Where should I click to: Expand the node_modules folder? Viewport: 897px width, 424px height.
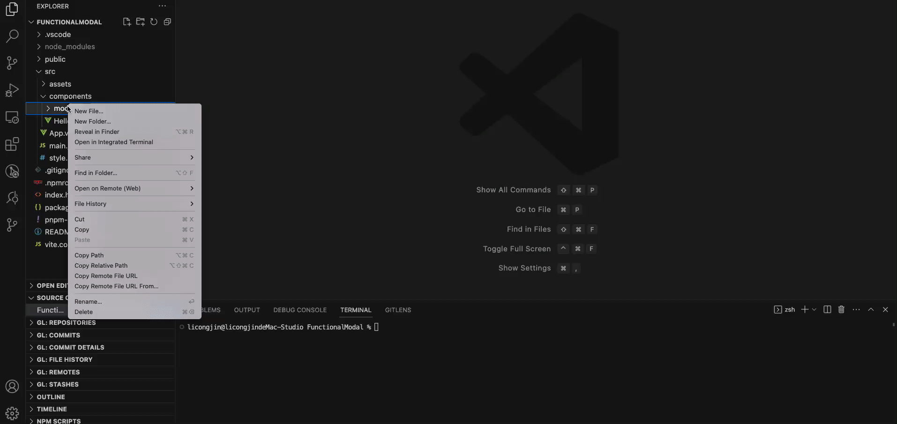(101, 47)
